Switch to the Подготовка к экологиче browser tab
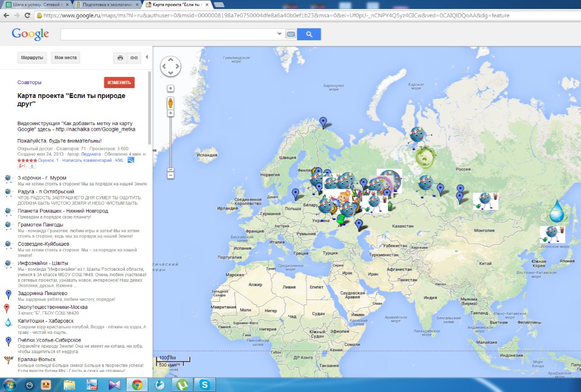581x392 pixels. (108, 4)
